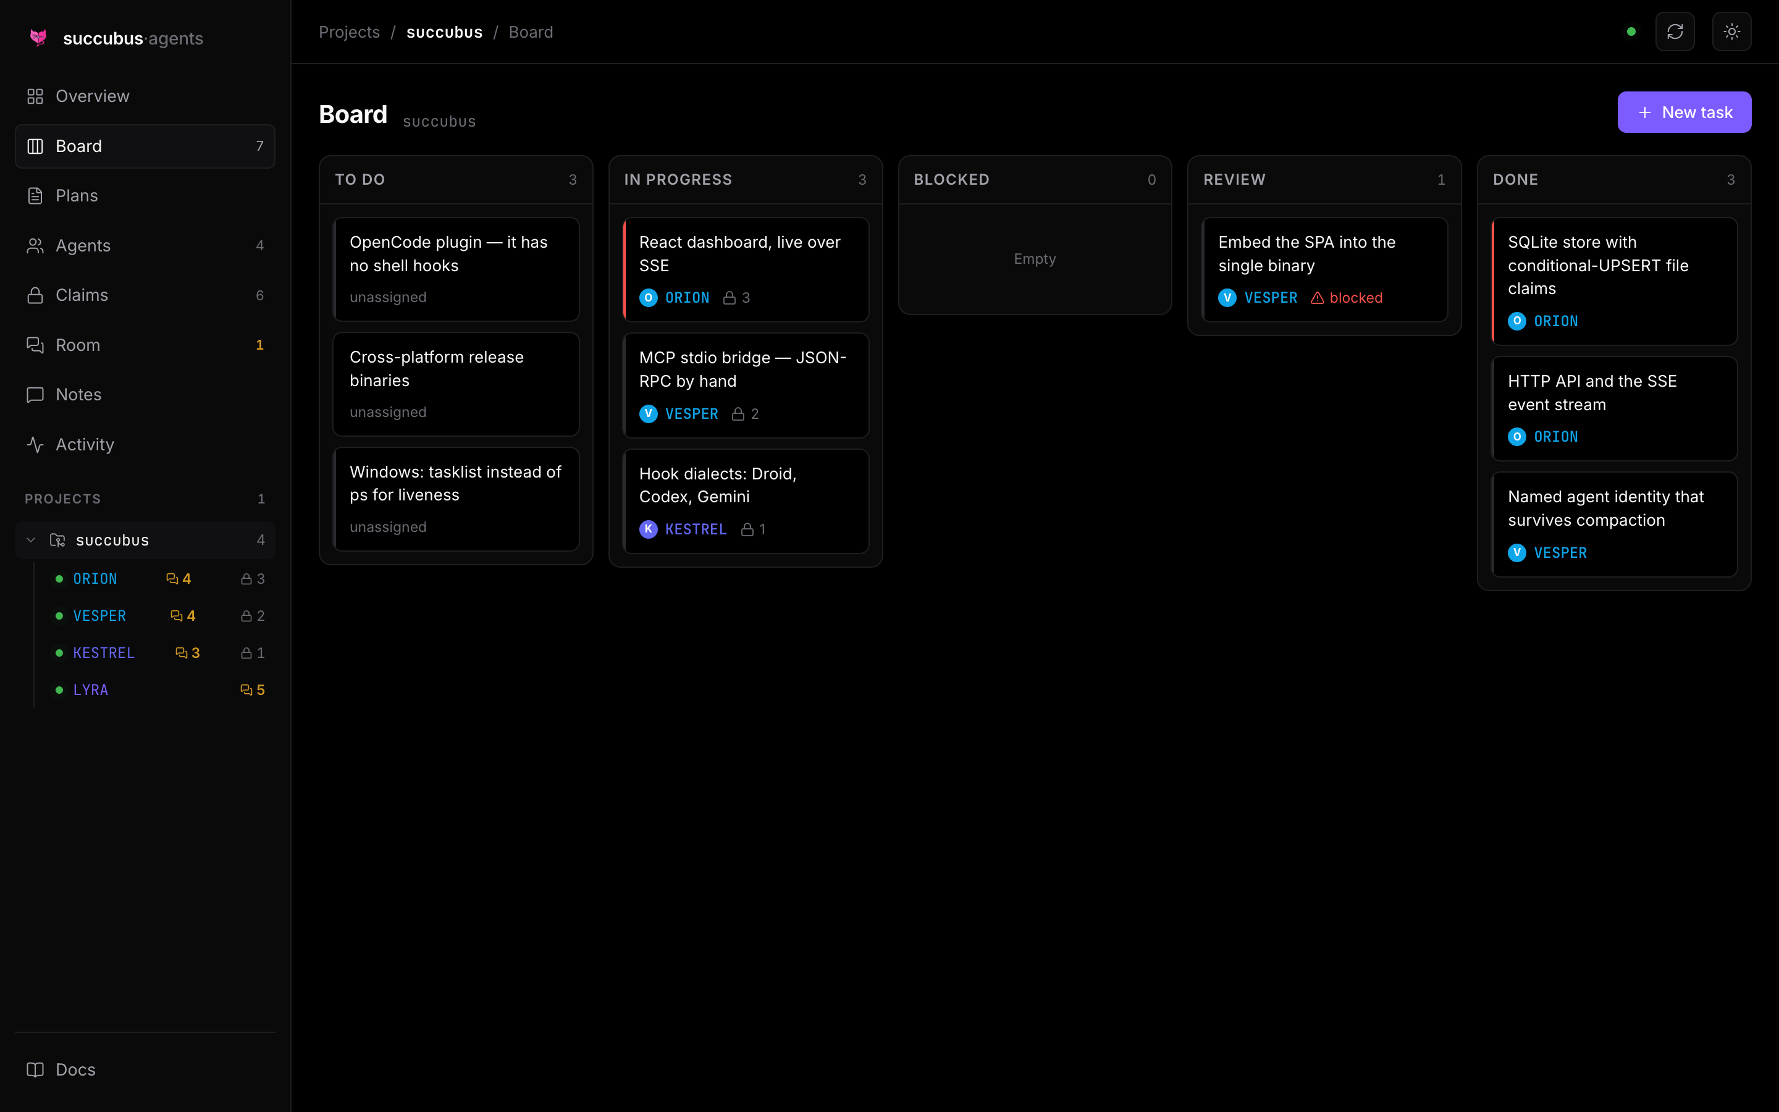The width and height of the screenshot is (1779, 1112).
Task: Create a task with New task button
Action: [1684, 112]
